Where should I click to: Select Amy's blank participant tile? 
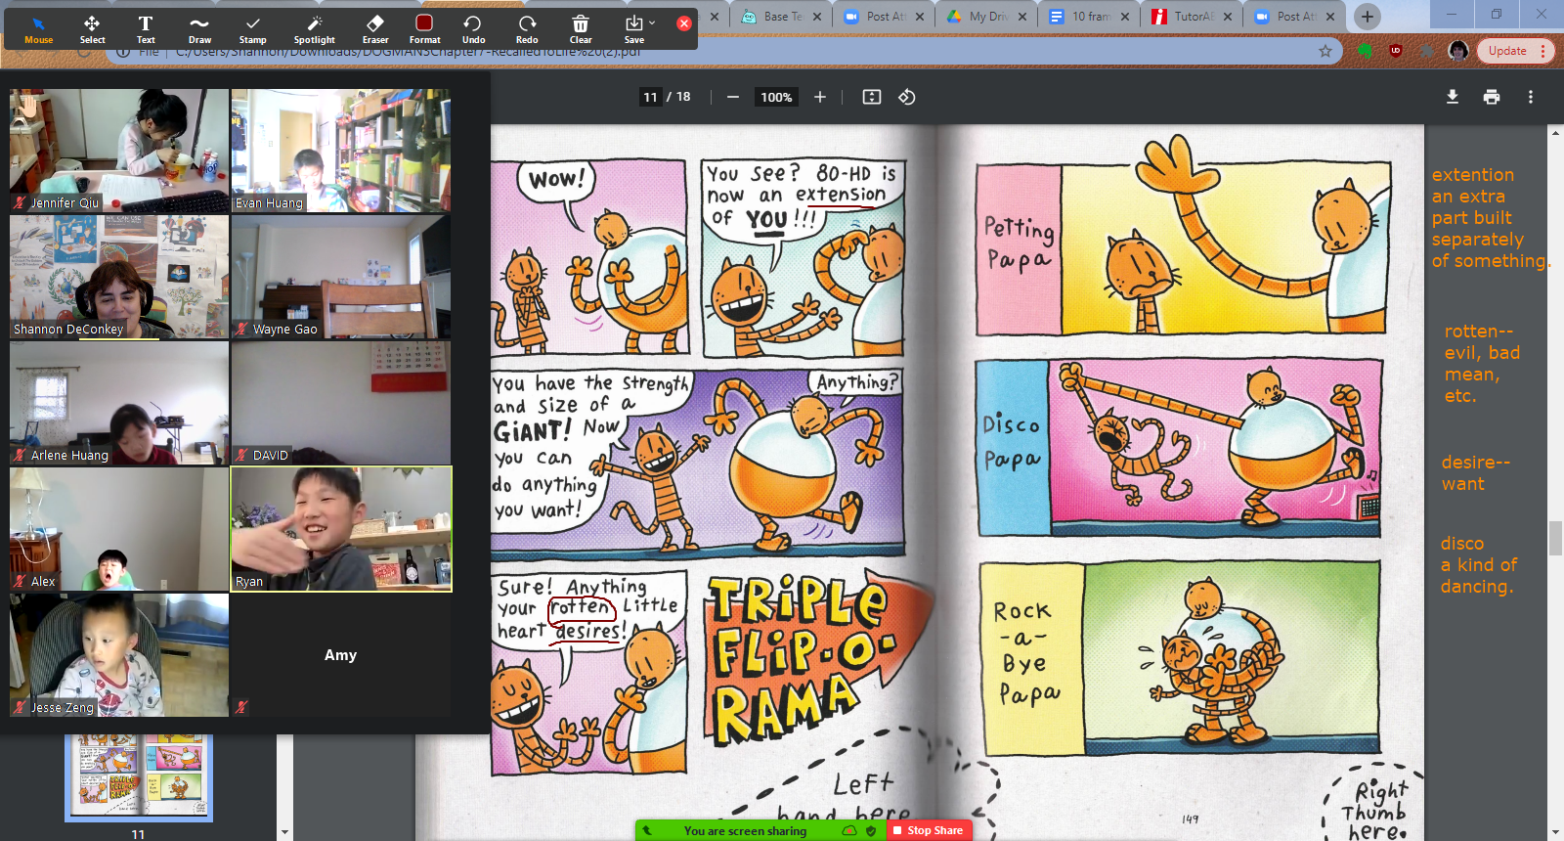341,655
